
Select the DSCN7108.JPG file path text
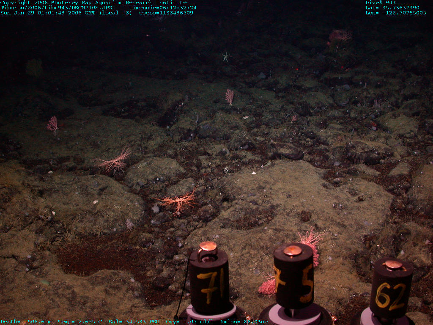[x=56, y=8]
